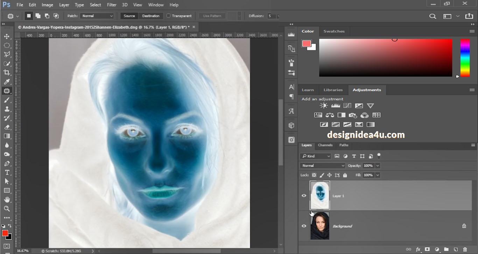The height and width of the screenshot is (254, 478).
Task: Delete layer with the trash icon
Action: click(465, 249)
